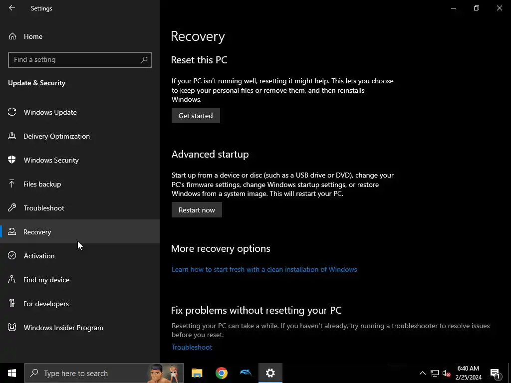Screen dimensions: 511x383
Task: Click Get started under Reset this PC
Action: (x=196, y=116)
